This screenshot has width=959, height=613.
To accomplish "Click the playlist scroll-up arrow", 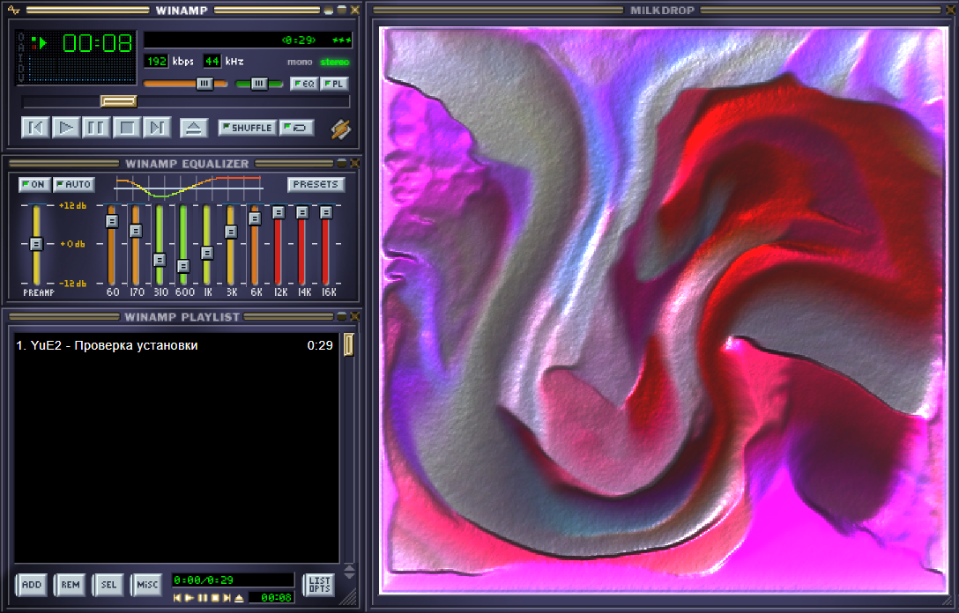I will tap(349, 568).
